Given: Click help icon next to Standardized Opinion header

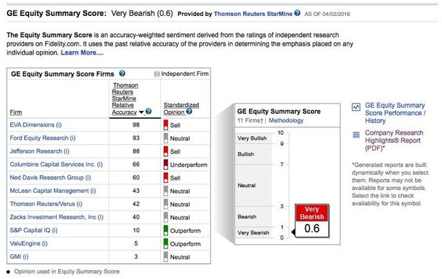Looking at the screenshot, I should [x=189, y=111].
